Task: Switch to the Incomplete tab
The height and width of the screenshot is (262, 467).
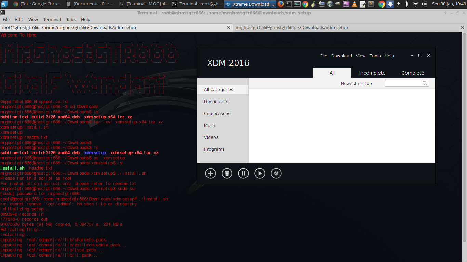Action: (372, 73)
